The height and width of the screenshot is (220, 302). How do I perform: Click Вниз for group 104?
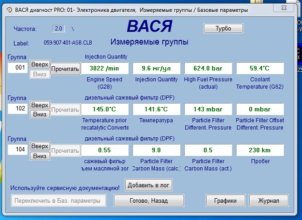40,156
